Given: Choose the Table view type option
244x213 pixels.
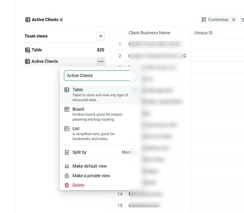Looking at the screenshot, I should (95, 95).
